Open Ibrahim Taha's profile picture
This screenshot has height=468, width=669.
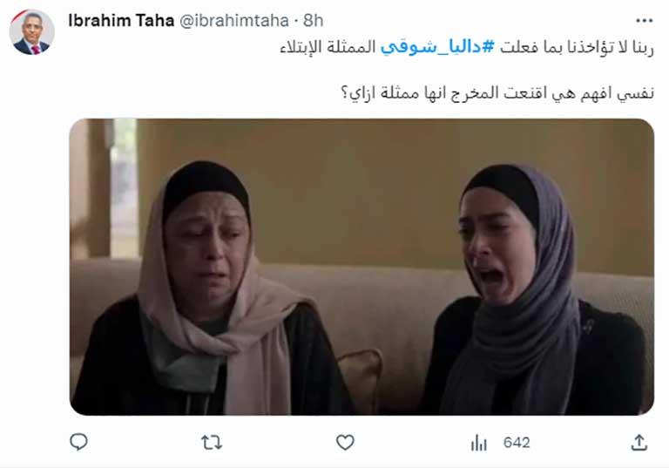click(32, 32)
